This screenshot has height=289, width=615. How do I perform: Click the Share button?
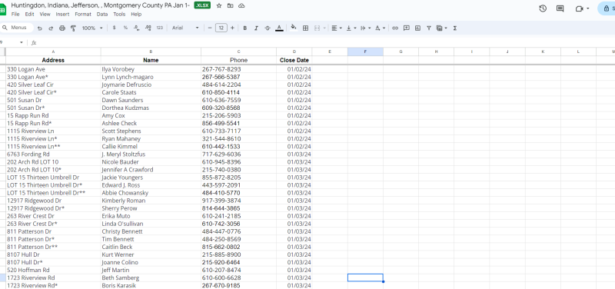(x=607, y=8)
